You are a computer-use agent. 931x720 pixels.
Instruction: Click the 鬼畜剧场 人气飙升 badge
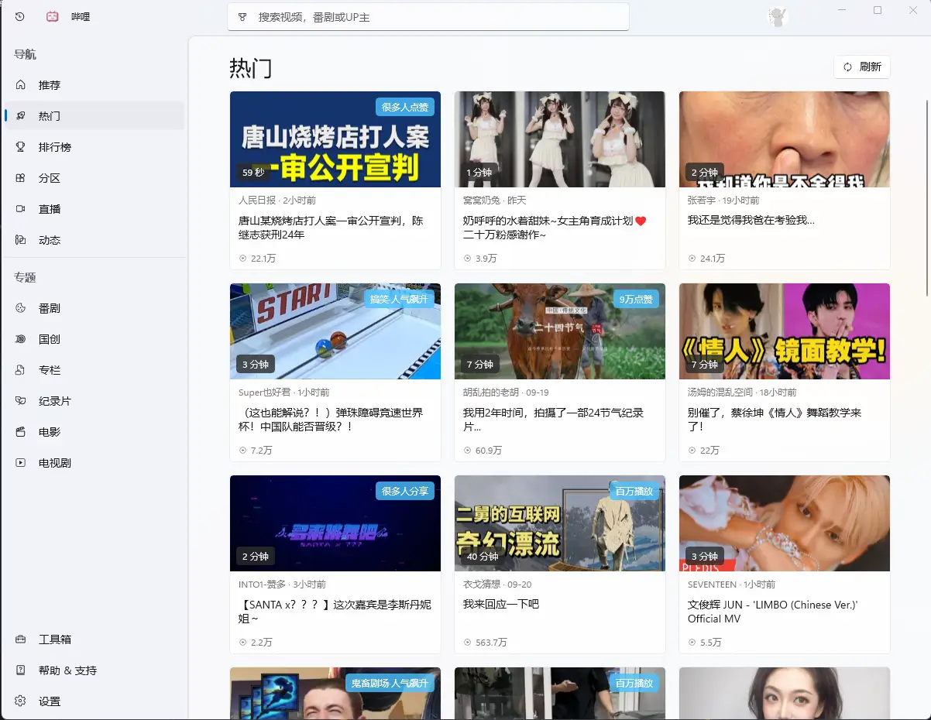(390, 683)
